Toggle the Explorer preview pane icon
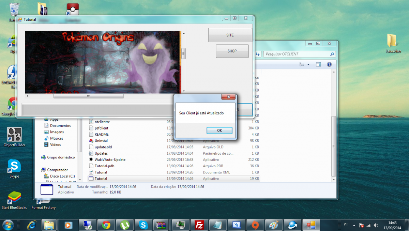This screenshot has width=409, height=231. [x=318, y=64]
